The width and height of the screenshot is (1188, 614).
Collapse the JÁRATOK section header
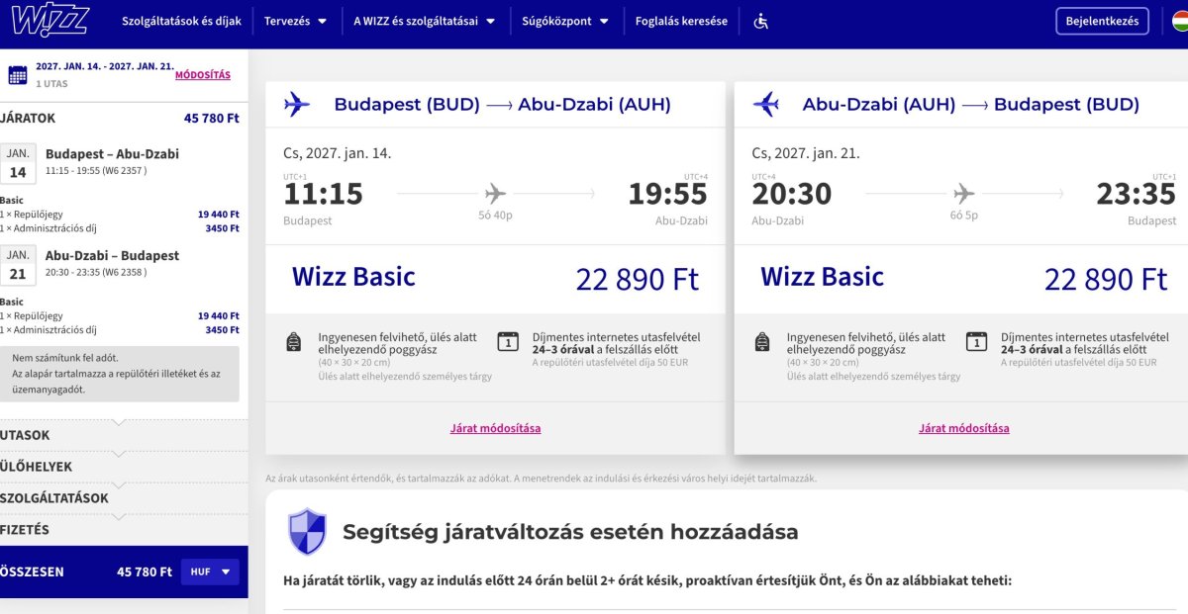pos(119,118)
